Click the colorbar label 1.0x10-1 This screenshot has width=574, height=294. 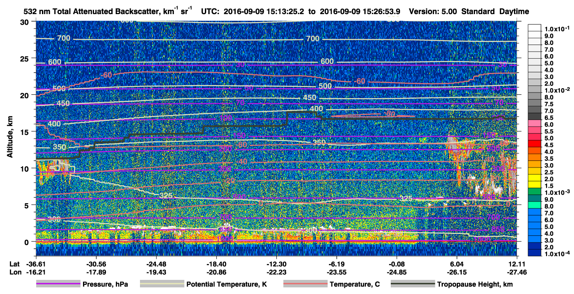click(556, 29)
